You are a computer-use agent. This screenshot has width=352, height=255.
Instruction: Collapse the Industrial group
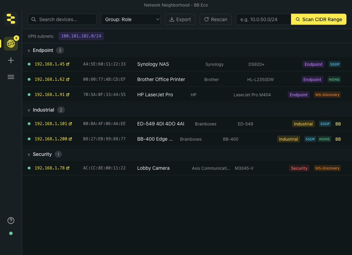[x=29, y=110]
